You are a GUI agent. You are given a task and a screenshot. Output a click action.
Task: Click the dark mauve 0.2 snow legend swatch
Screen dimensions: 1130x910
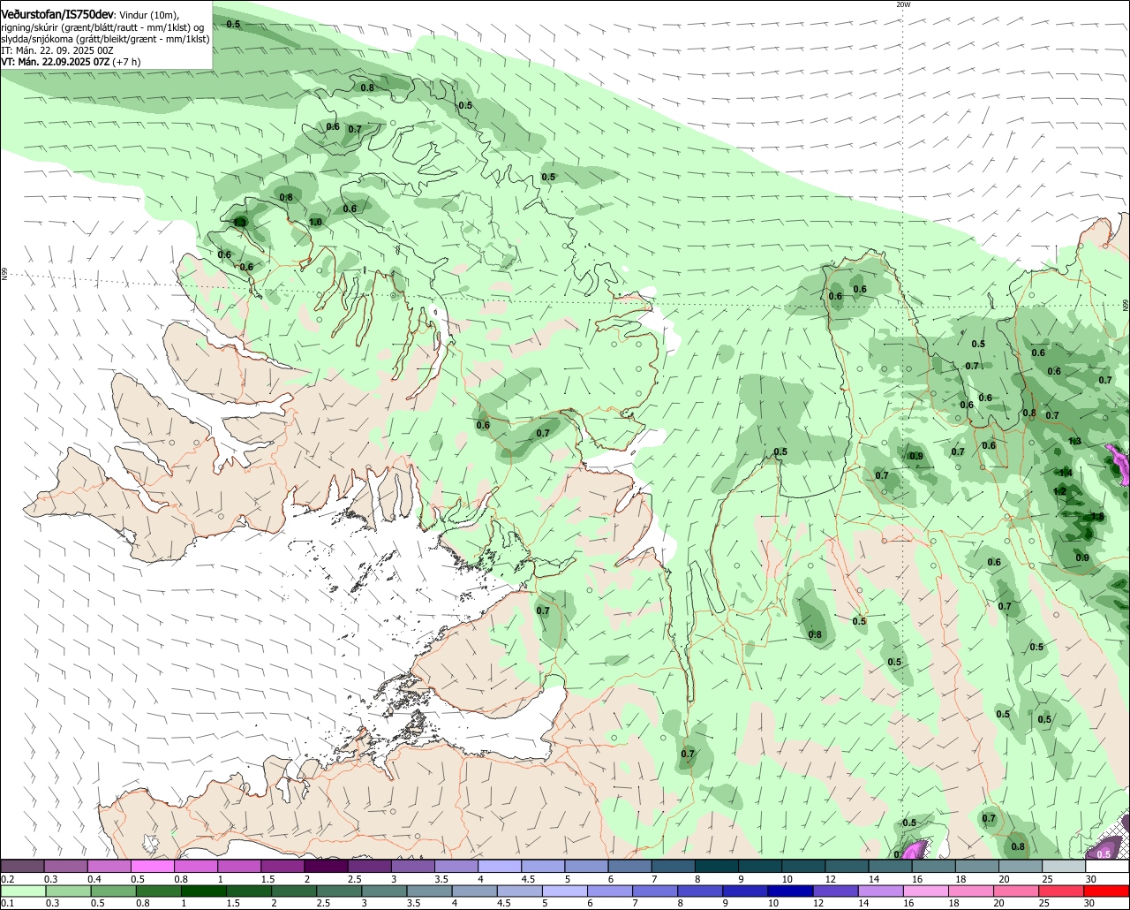click(22, 866)
